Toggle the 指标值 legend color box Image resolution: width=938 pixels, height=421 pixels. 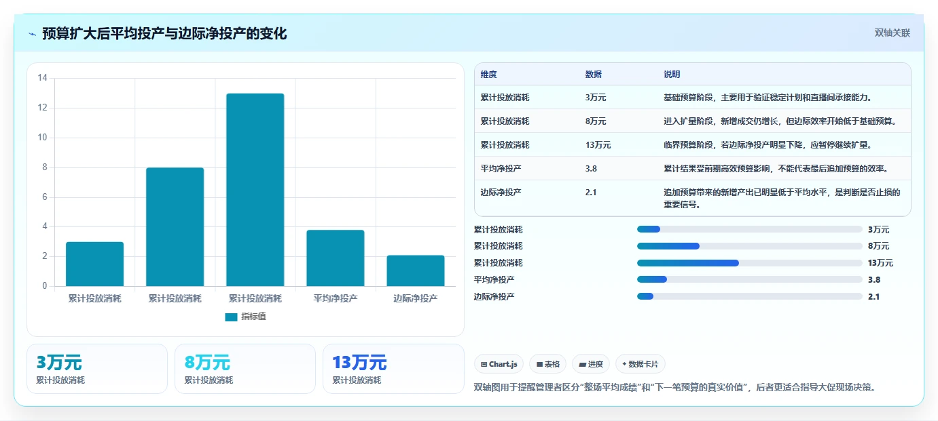coord(231,317)
